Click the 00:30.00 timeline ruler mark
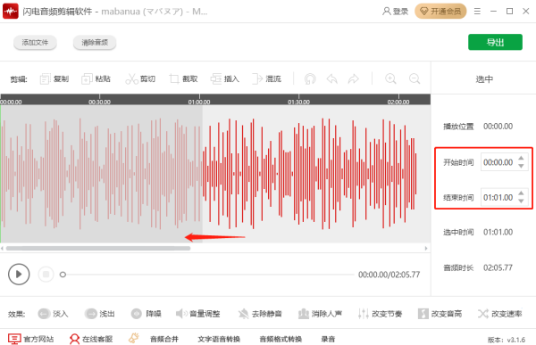The width and height of the screenshot is (536, 345). tap(99, 102)
